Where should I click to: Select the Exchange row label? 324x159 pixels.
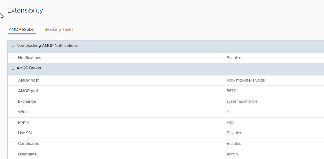pyautogui.click(x=27, y=102)
